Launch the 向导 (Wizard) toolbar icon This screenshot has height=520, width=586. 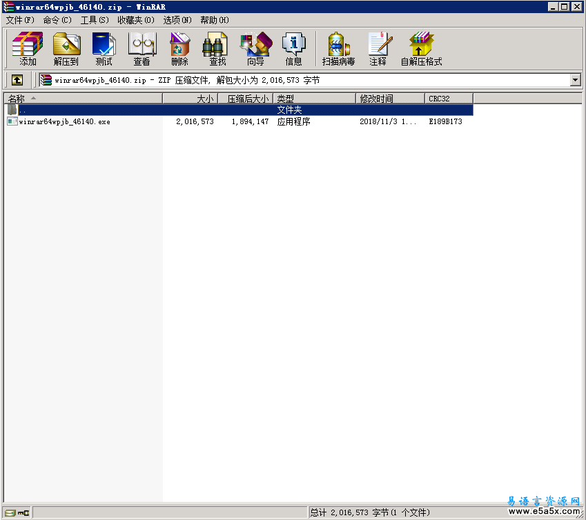(255, 48)
